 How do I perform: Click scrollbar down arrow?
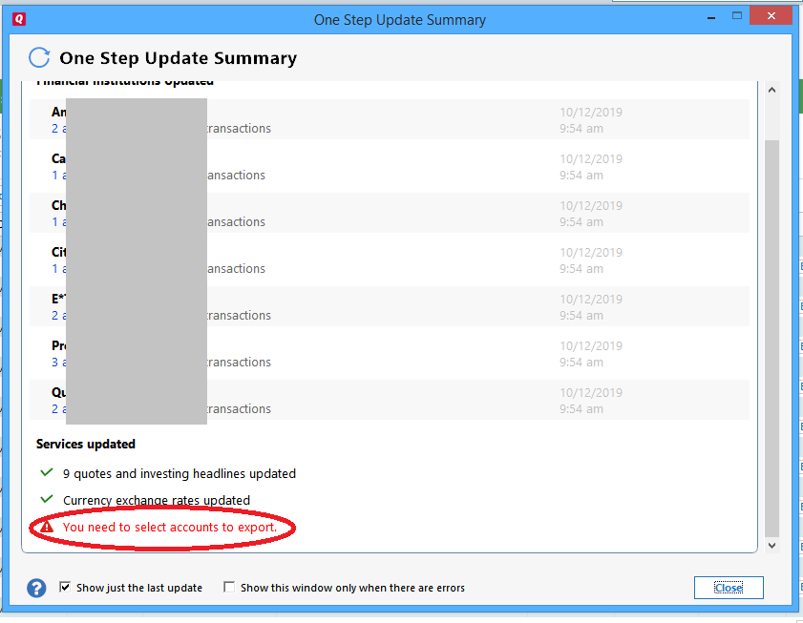coord(771,545)
